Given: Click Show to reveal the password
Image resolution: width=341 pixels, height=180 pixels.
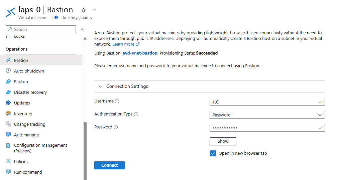Looking at the screenshot, I should pos(223,141).
